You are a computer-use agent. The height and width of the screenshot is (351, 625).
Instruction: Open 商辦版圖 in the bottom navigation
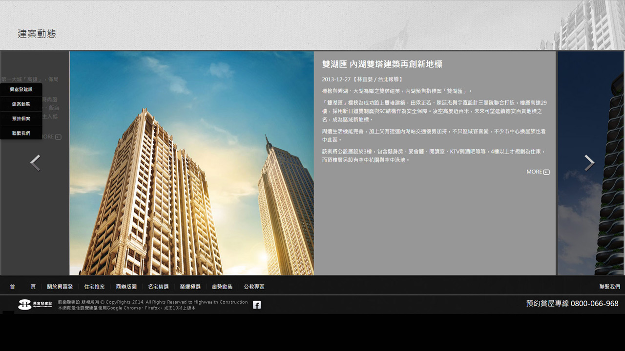[126, 287]
